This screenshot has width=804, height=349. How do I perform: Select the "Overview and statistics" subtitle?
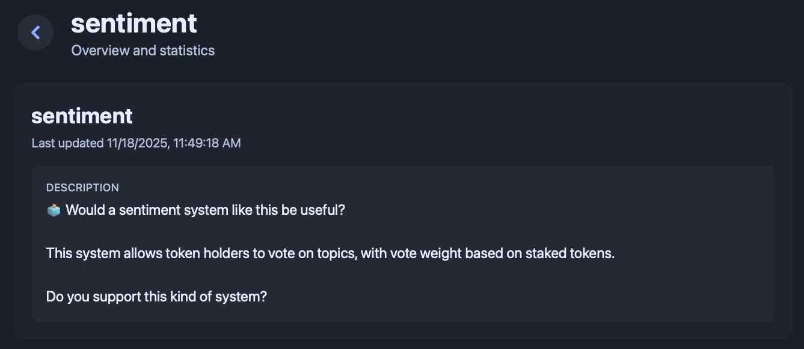point(143,51)
